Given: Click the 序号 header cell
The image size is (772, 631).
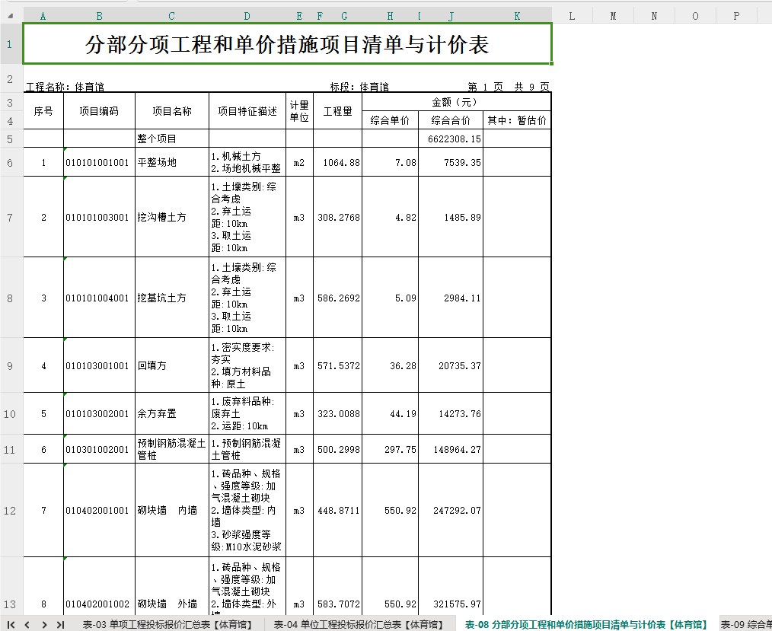Looking at the screenshot, I should (x=43, y=111).
